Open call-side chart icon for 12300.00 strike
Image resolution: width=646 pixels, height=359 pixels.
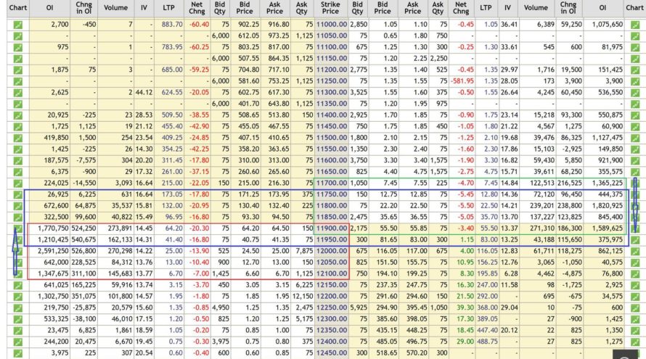pyautogui.click(x=17, y=319)
